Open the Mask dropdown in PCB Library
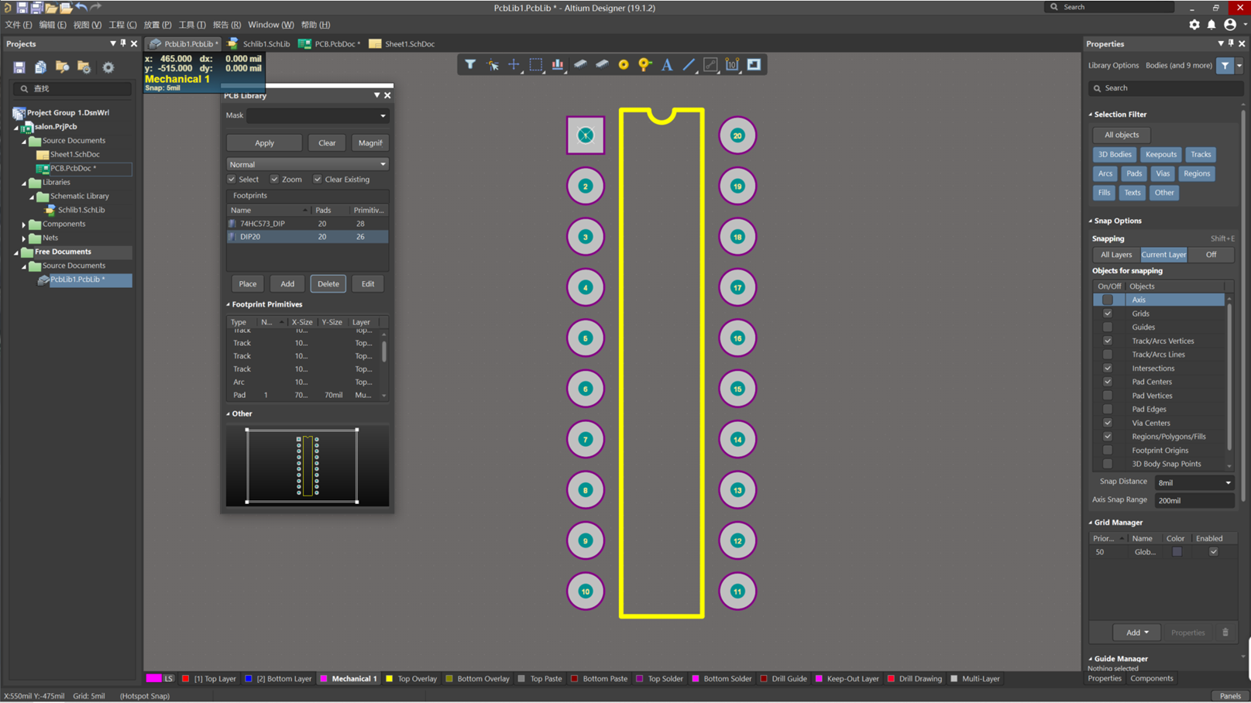Screen dimensions: 1251x703 (383, 115)
